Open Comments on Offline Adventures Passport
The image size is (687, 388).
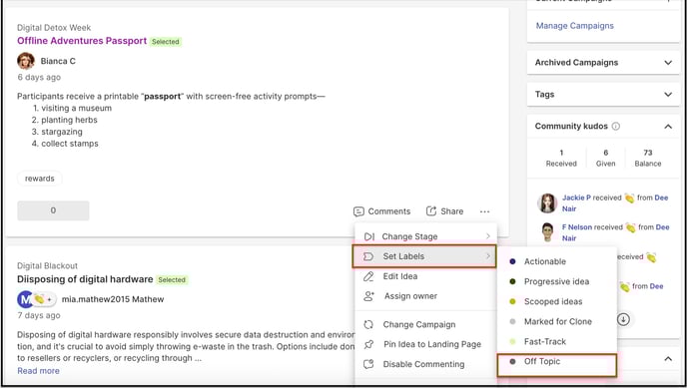382,211
